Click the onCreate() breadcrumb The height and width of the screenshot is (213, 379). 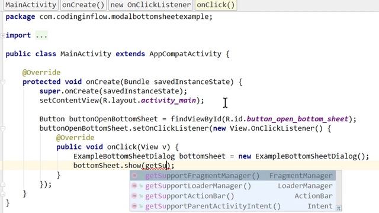click(x=83, y=5)
